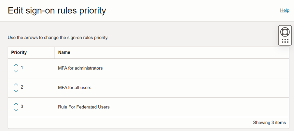The width and height of the screenshot is (294, 131).
Task: Click the Name column header
Action: click(64, 52)
